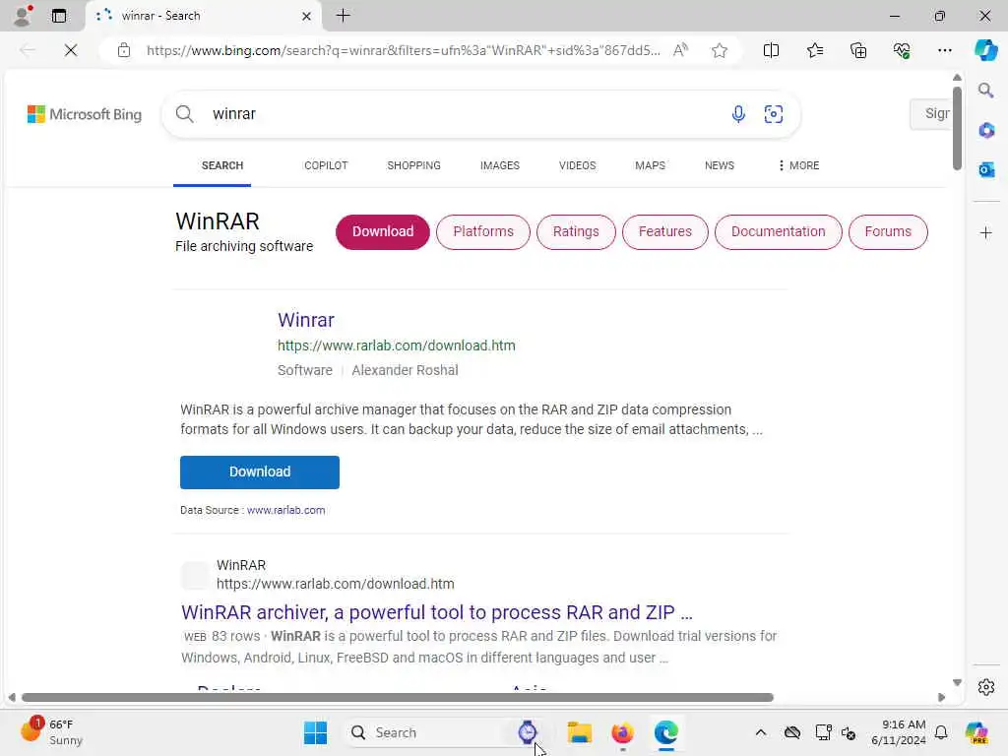The width and height of the screenshot is (1008, 756).
Task: Stop loading the page
Action: click(71, 50)
